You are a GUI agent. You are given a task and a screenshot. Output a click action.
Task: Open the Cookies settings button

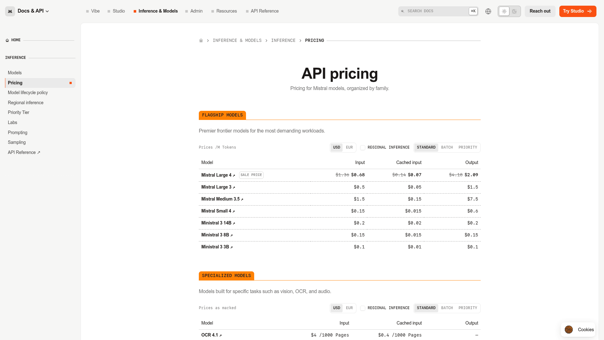click(x=578, y=330)
